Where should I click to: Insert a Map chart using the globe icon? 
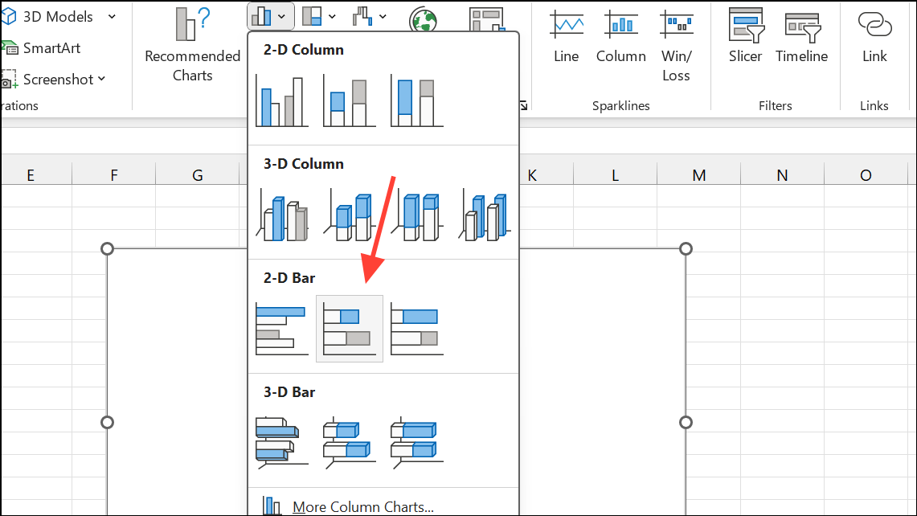coord(424,18)
